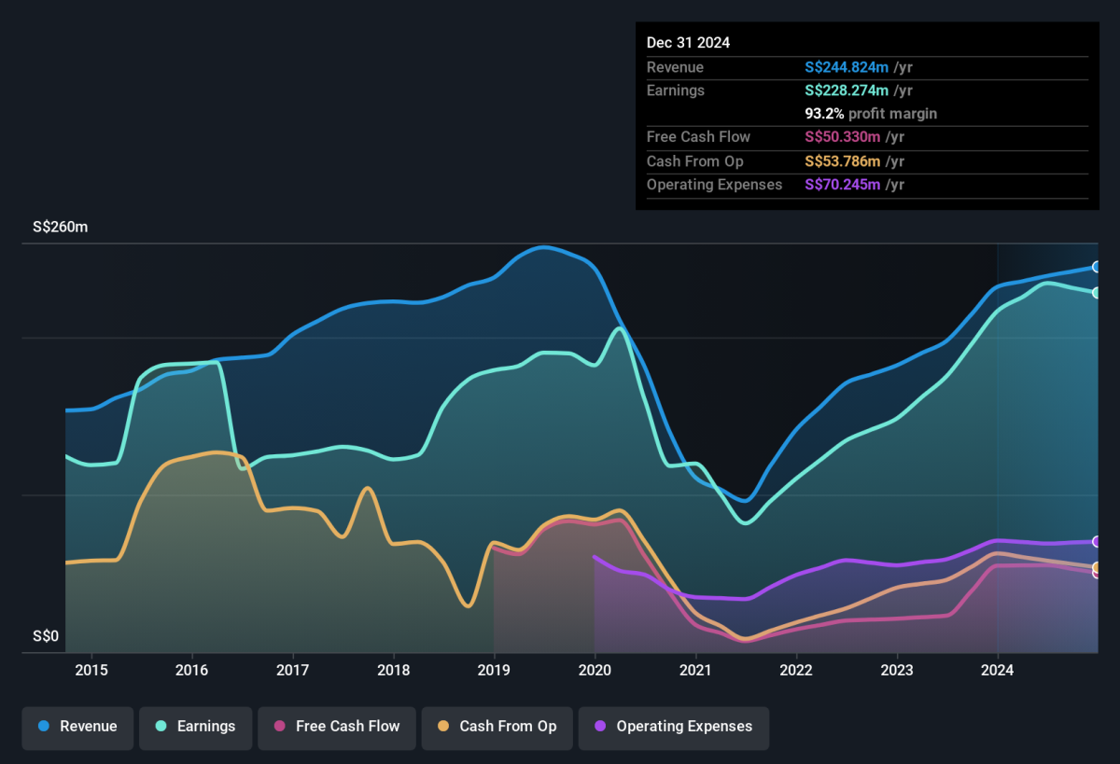The width and height of the screenshot is (1120, 764).
Task: Click the Cash From Op endpoint marker
Action: pyautogui.click(x=1098, y=567)
